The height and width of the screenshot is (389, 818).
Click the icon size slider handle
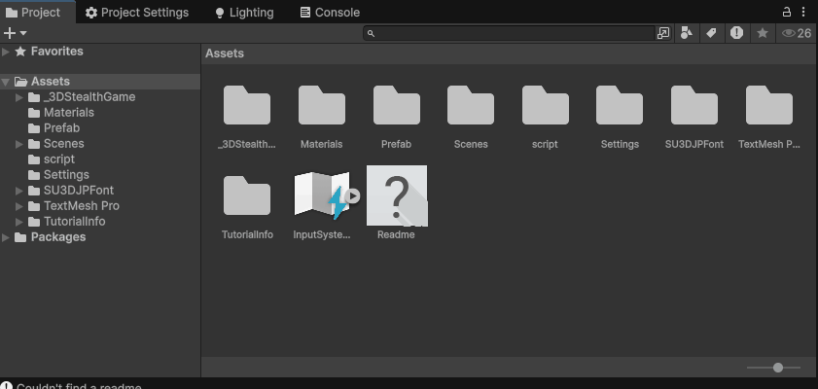[x=777, y=368]
